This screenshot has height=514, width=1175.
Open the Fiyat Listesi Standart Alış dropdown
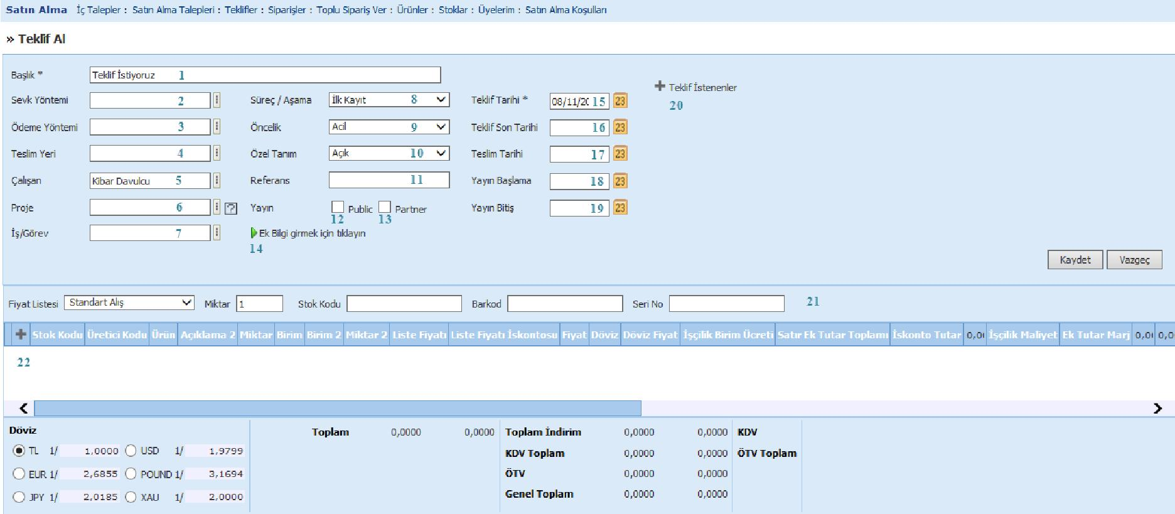[x=129, y=303]
